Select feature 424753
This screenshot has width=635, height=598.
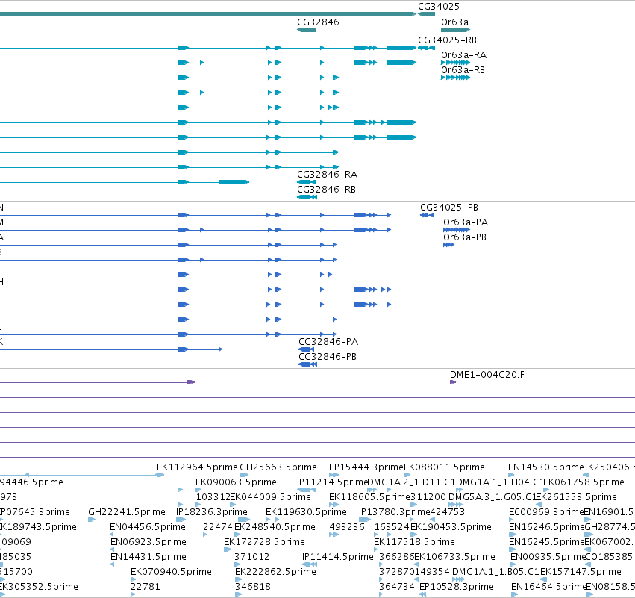448,512
